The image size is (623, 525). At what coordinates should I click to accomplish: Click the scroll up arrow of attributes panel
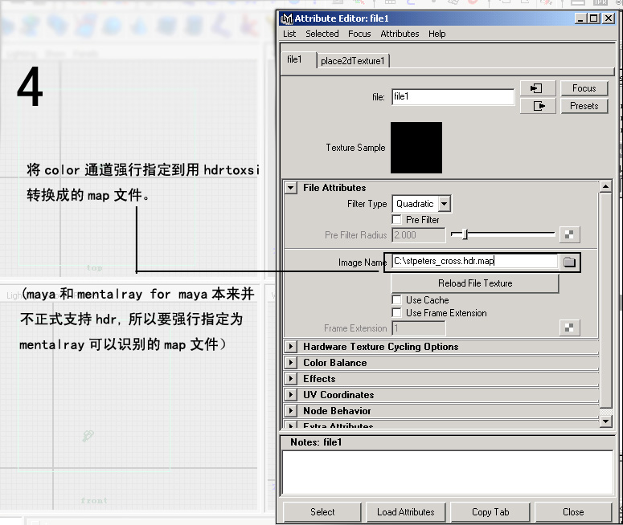click(x=605, y=186)
